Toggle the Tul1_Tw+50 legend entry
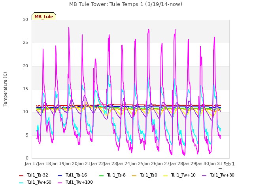The image size is (253, 190). pyautogui.click(x=35, y=182)
